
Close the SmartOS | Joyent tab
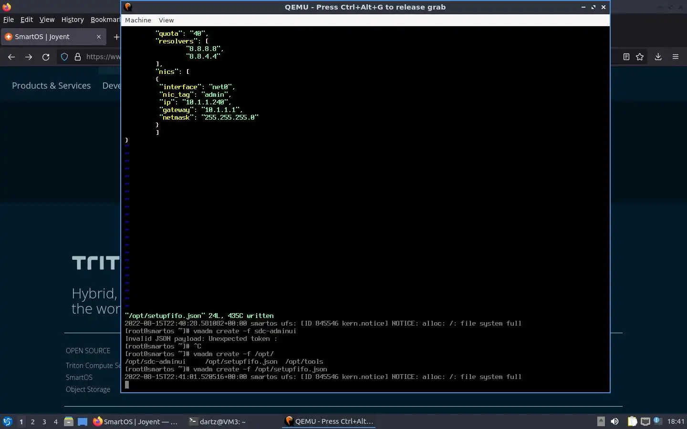99,37
